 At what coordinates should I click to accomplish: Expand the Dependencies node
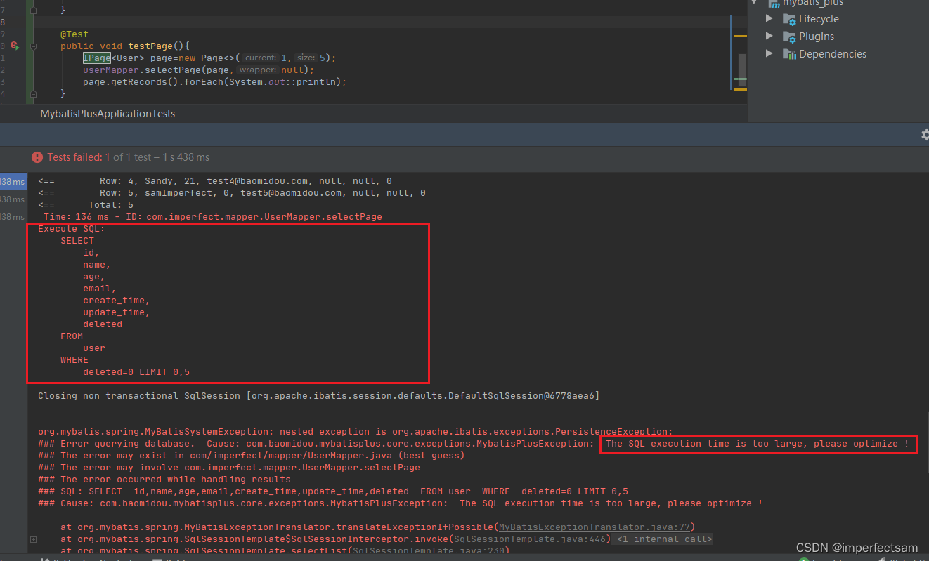coord(769,54)
